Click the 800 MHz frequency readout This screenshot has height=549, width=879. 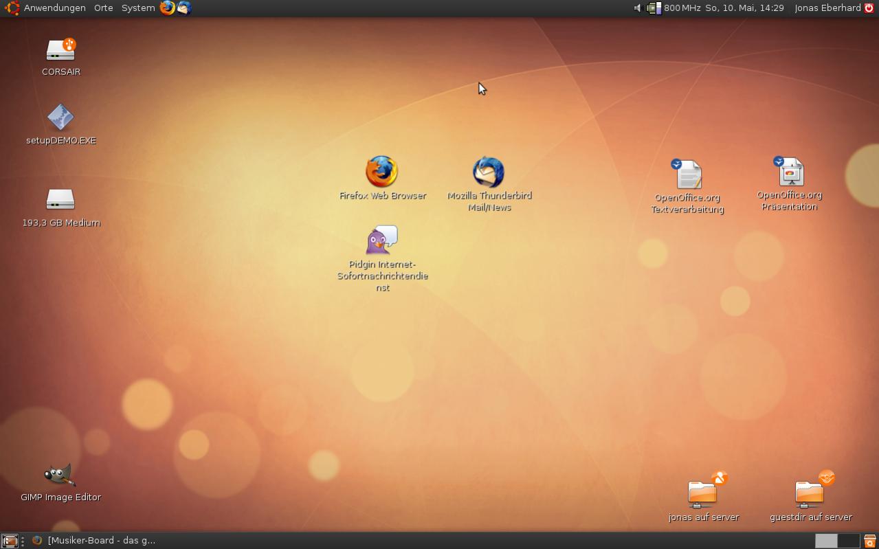click(682, 8)
